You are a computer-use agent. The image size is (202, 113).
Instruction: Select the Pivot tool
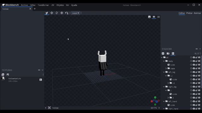pos(62,13)
